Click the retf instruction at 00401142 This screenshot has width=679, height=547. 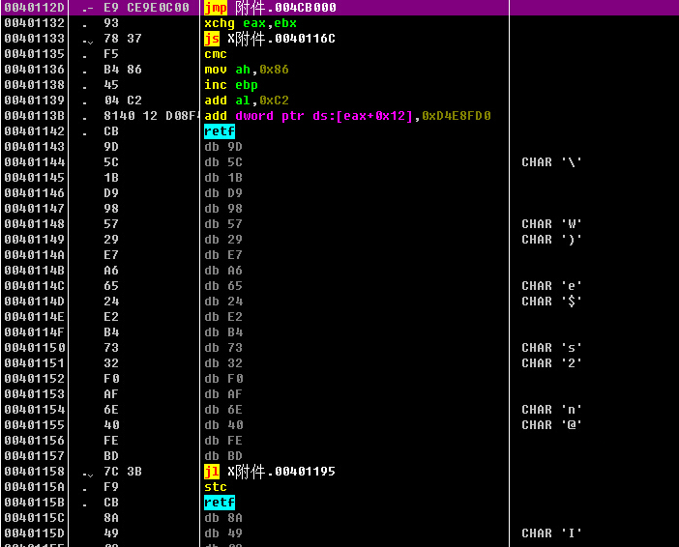[x=220, y=131]
